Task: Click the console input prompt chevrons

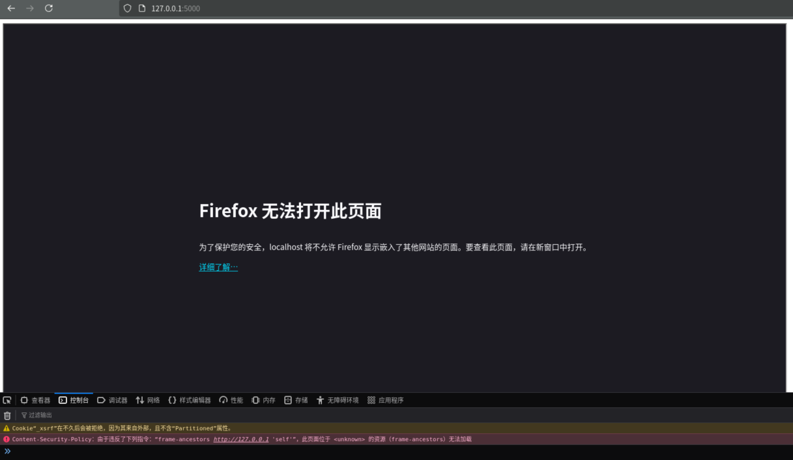Action: pos(7,451)
